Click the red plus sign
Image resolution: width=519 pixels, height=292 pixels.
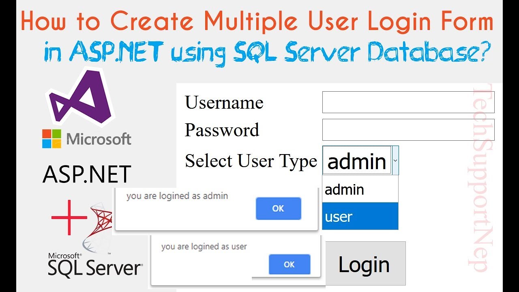(69, 217)
